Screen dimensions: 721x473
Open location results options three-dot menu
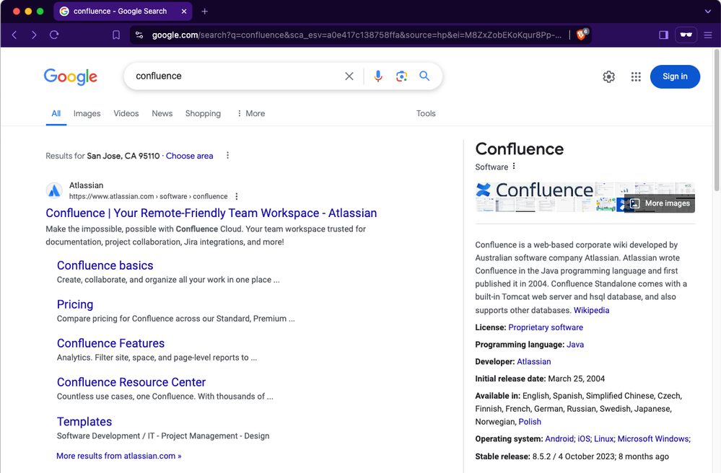tap(227, 156)
